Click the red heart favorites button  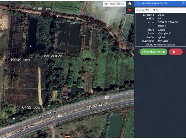(130, 10)
